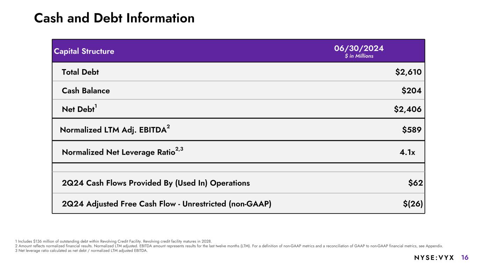This screenshot has width=477, height=268.
Task: Select the "Cash Balance" row label
Action: 86,91
